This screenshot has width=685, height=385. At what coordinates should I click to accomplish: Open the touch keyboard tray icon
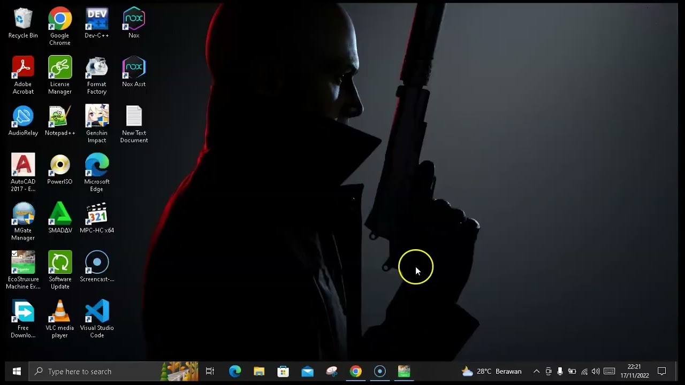(609, 371)
